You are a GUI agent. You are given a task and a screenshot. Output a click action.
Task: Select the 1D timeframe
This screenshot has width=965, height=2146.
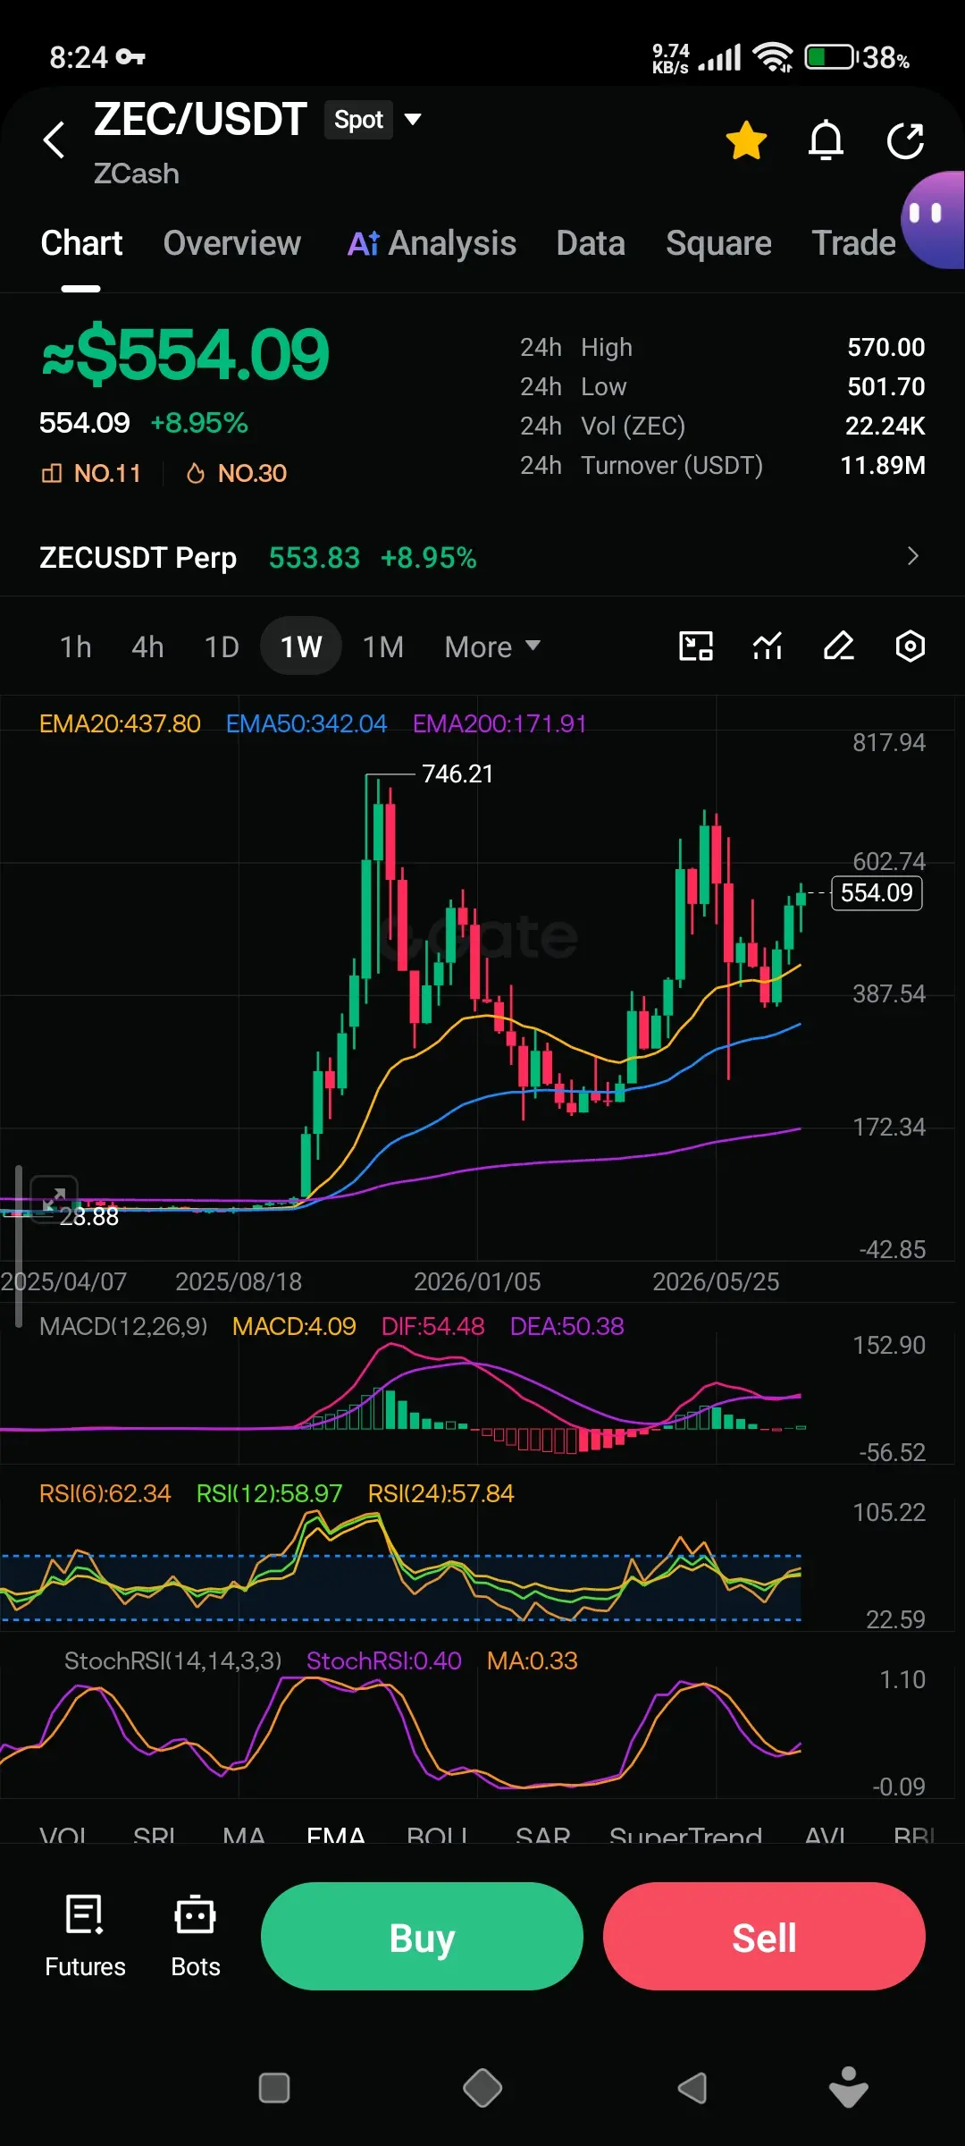pyautogui.click(x=222, y=646)
